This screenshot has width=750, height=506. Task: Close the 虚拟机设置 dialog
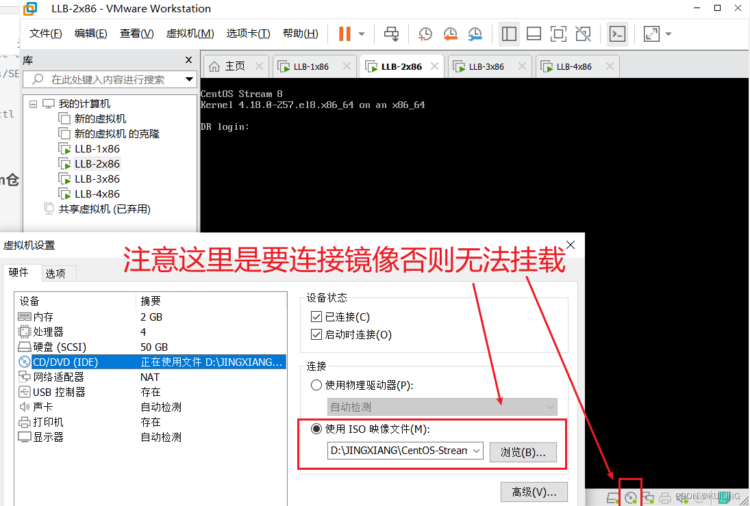coord(570,245)
